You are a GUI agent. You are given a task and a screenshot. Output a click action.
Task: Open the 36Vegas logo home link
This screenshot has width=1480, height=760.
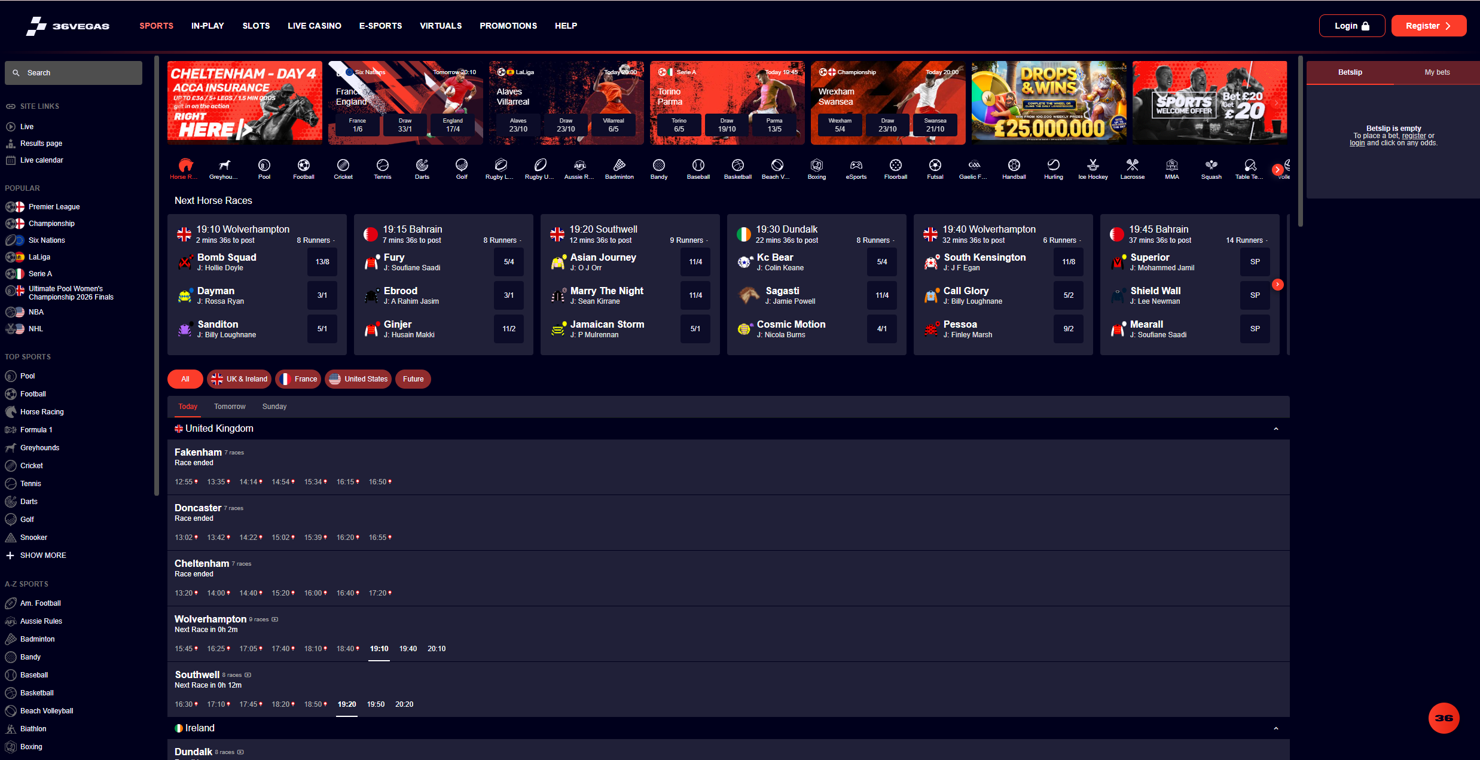68,26
